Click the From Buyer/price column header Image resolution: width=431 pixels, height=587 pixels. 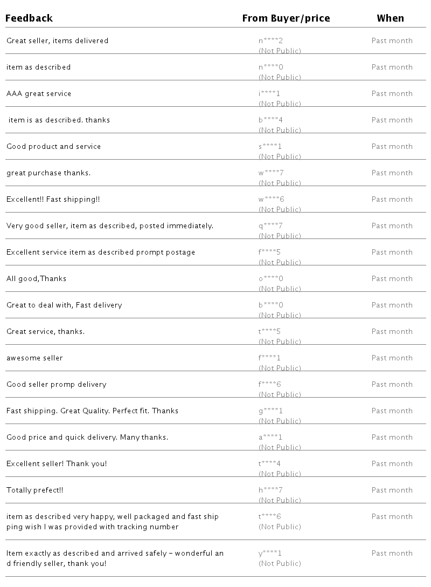(x=286, y=18)
